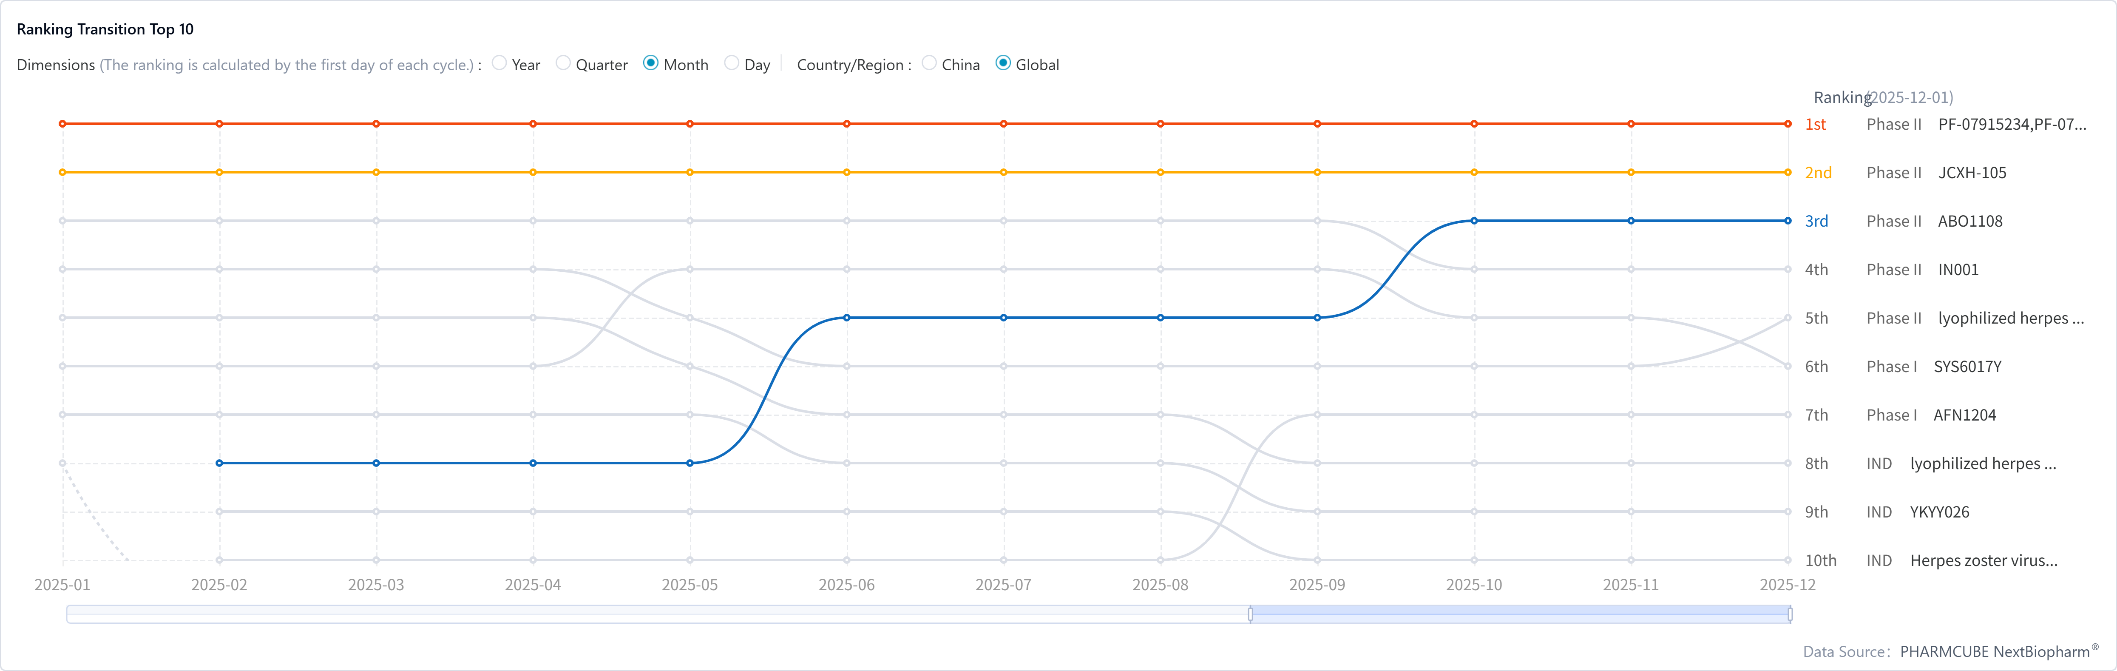Click the red 1st-rank point at 2025-09
This screenshot has width=2117, height=671.
1317,124
